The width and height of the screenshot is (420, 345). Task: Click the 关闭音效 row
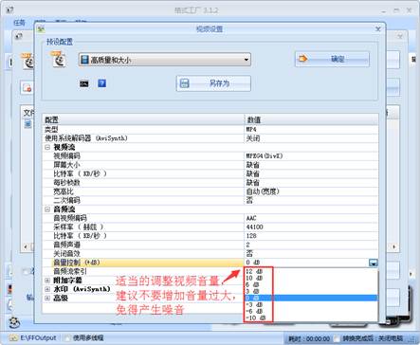point(210,253)
